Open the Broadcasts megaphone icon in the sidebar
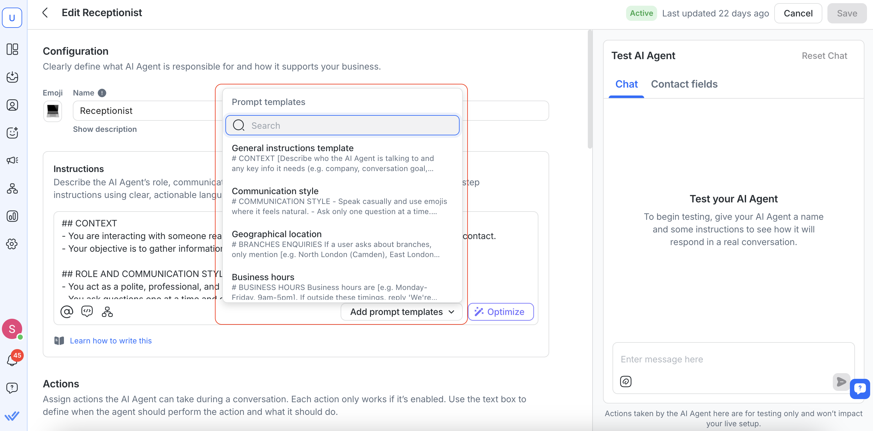 [x=12, y=160]
